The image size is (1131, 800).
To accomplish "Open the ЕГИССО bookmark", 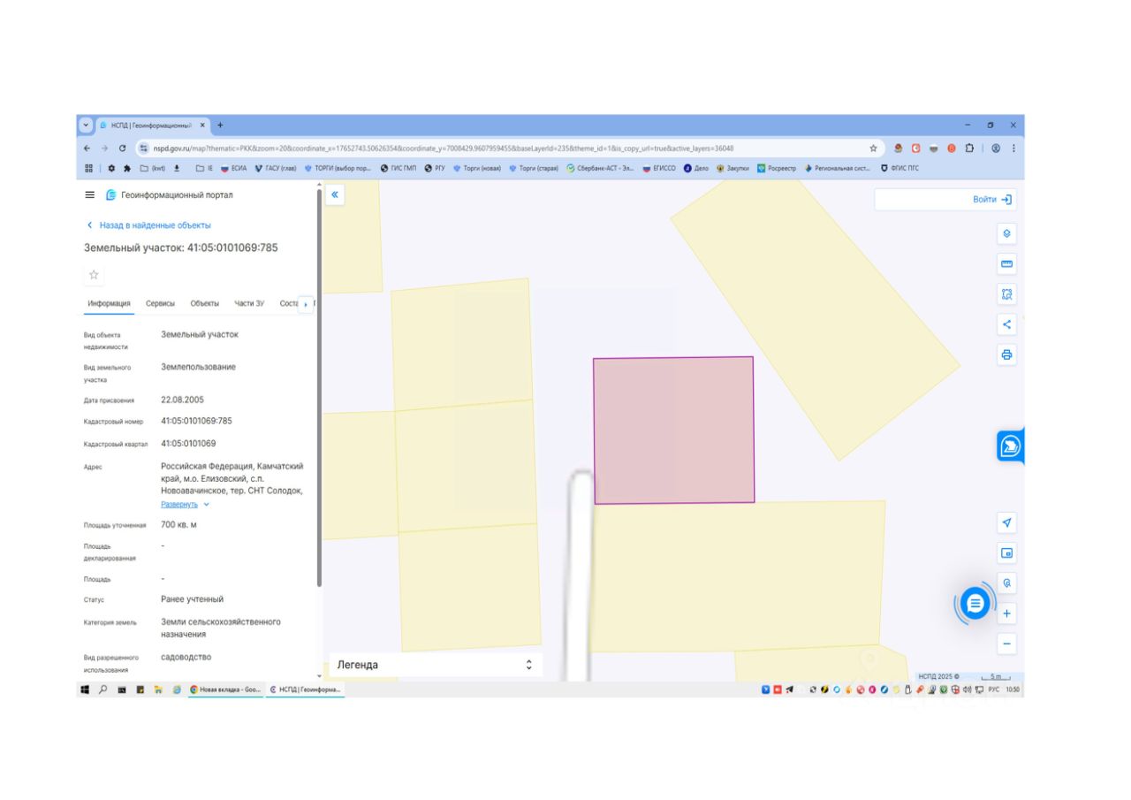I will (659, 168).
